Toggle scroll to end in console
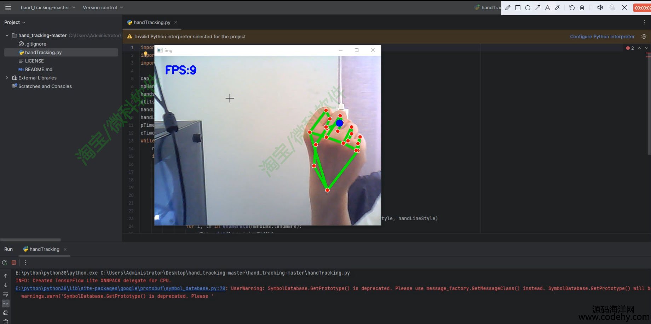The image size is (651, 324). tap(6, 304)
